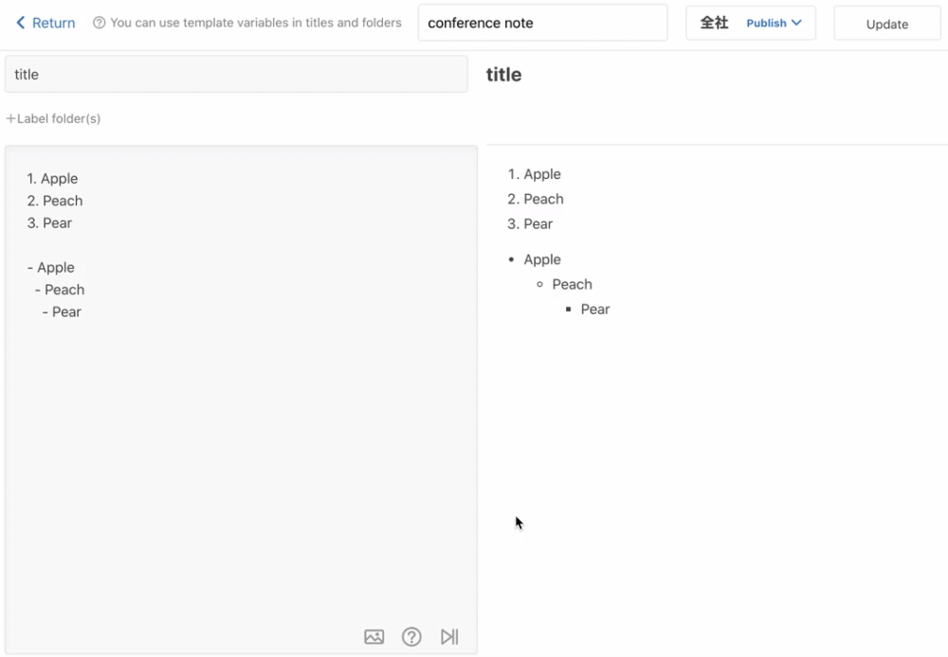948x657 pixels.
Task: Click the indented '- Pear' editor line
Action: (x=62, y=311)
